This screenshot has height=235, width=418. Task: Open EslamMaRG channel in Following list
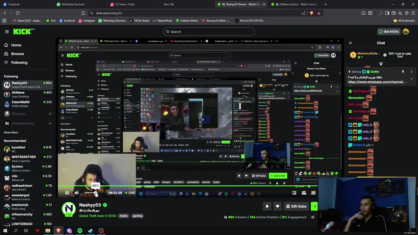[28, 104]
